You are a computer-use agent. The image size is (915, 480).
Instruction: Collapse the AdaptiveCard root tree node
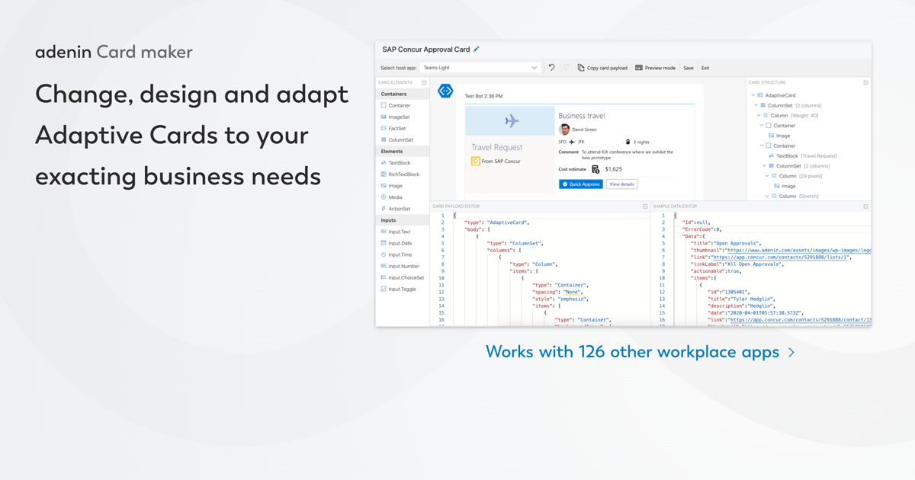[753, 94]
